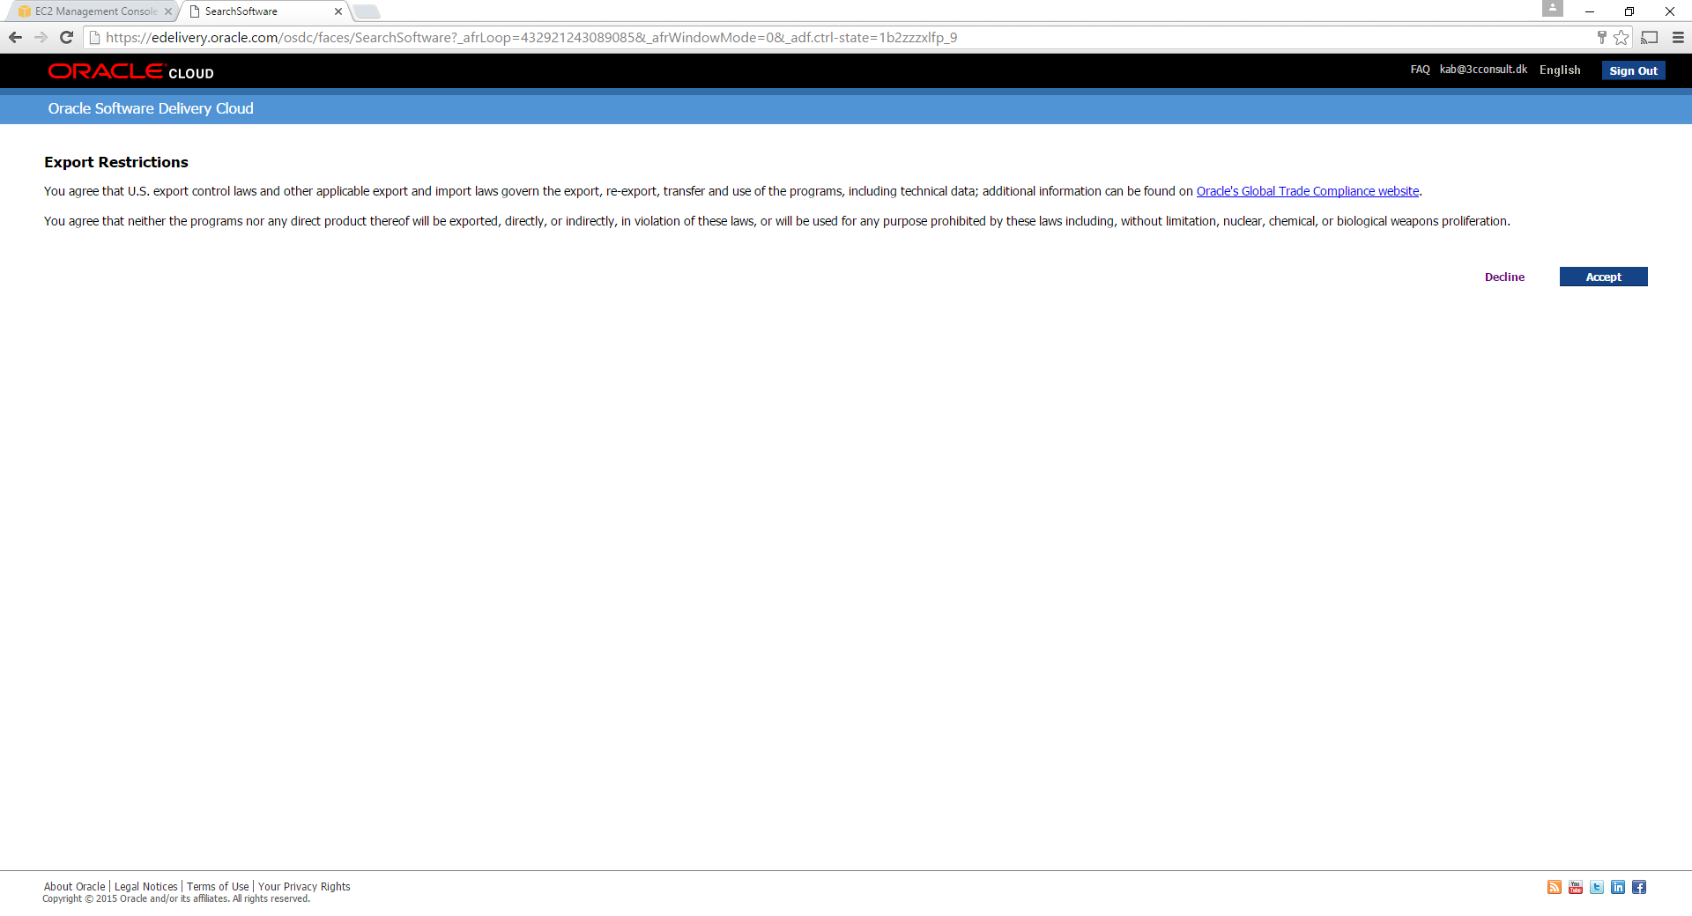Open the FAQ link in header
The height and width of the screenshot is (916, 1692).
1420,70
